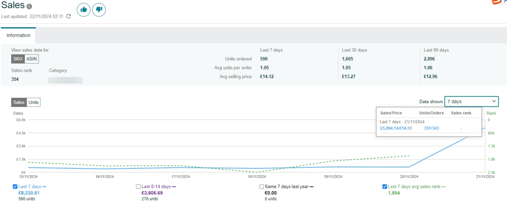Click the 21/11/2024 axis date label
Viewport: 507px width, 202px height.
click(485, 177)
